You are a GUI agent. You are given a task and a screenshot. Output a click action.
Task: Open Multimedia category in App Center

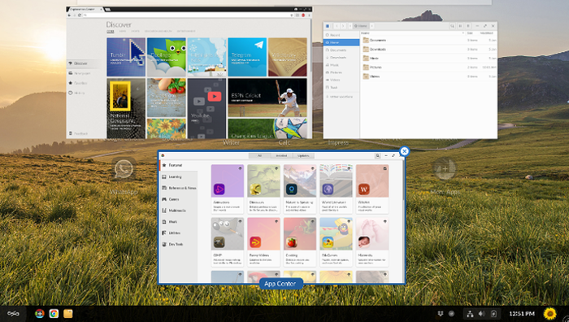pyautogui.click(x=178, y=211)
